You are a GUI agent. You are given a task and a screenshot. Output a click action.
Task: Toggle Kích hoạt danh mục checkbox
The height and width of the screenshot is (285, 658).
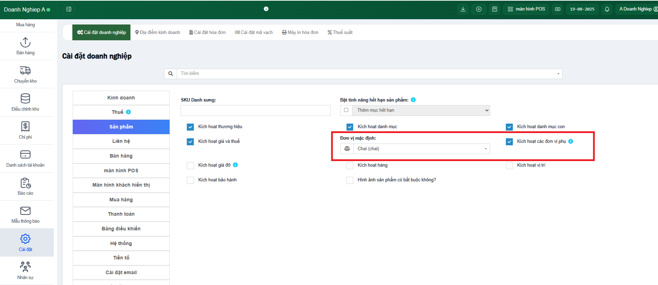[350, 127]
